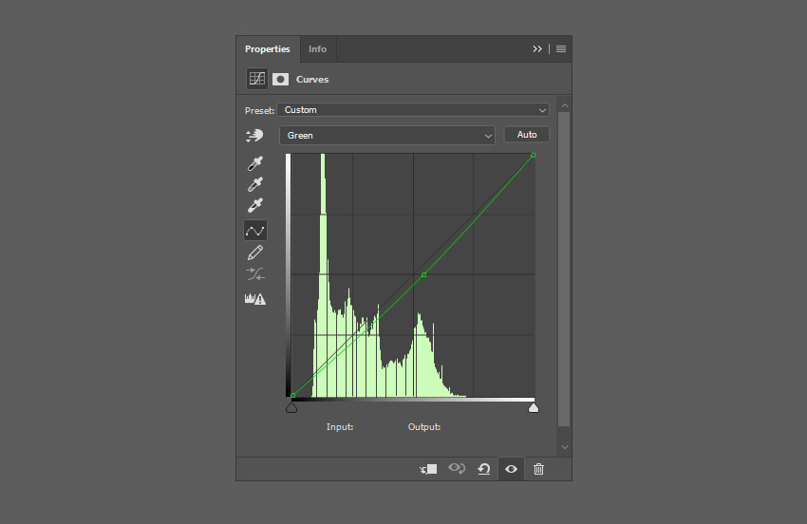Click the histogram warning recalculate icon
This screenshot has width=807, height=524.
(255, 298)
